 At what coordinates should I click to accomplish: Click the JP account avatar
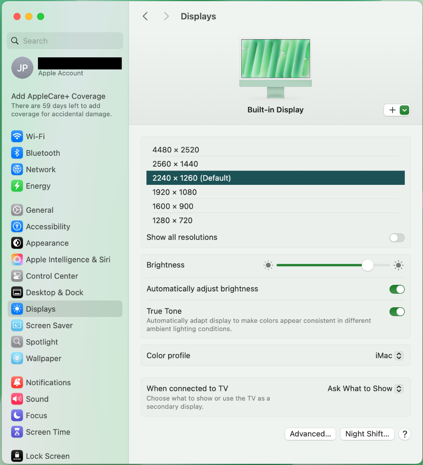coord(22,68)
